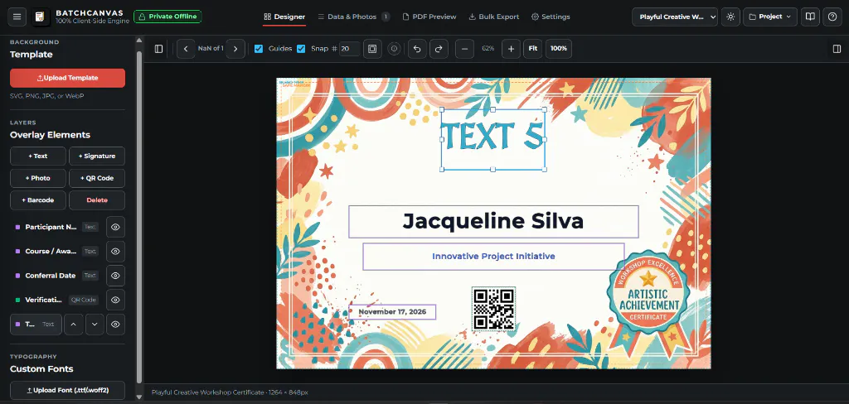Toggle the Guides checkbox
This screenshot has height=404, width=849.
pos(259,49)
